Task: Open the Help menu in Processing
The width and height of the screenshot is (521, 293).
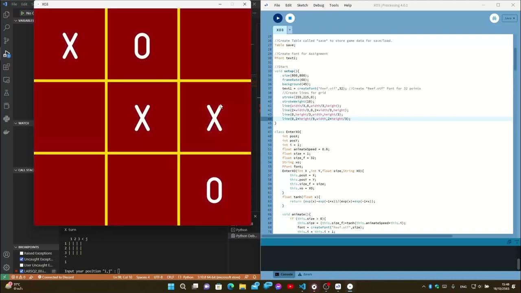Action: click(348, 5)
